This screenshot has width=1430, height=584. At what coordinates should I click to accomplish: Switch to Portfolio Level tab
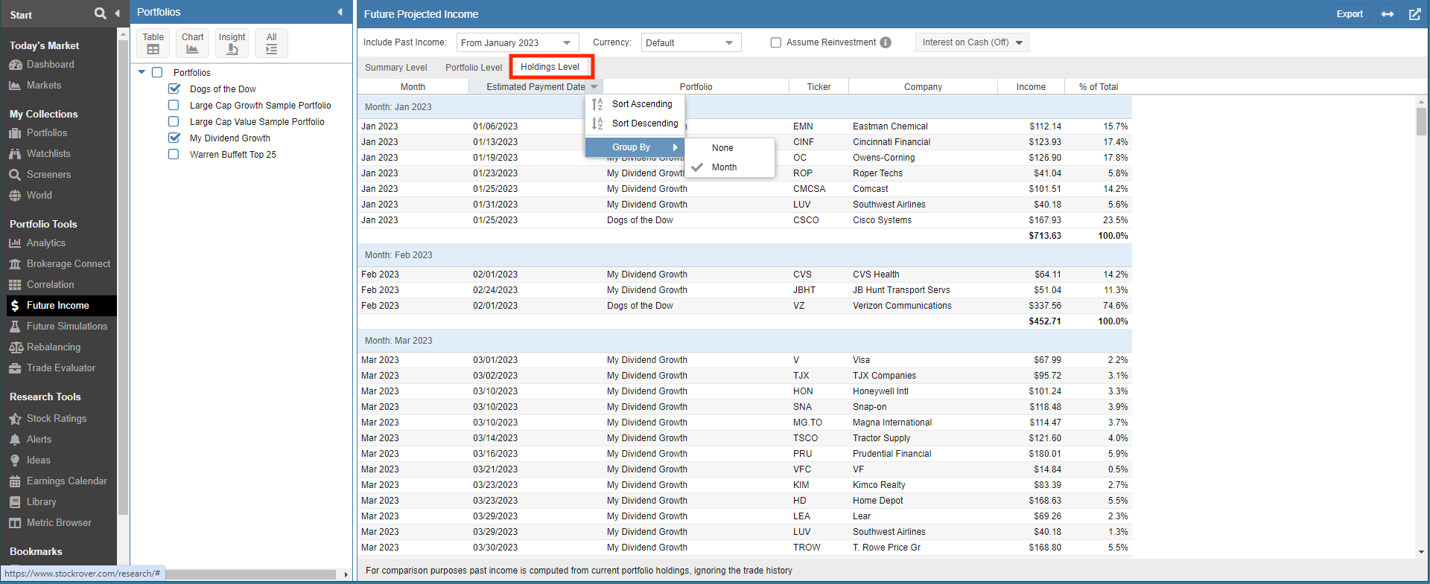pos(474,68)
